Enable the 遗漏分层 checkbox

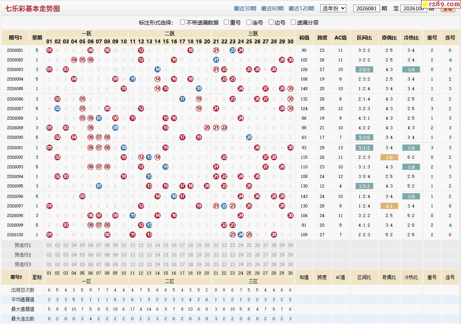pyautogui.click(x=294, y=22)
